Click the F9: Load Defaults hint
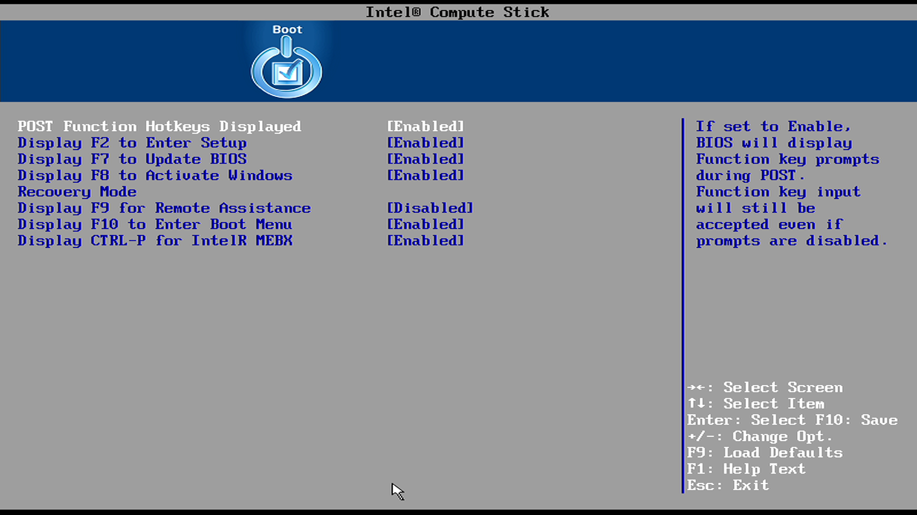This screenshot has height=515, width=917. [765, 453]
